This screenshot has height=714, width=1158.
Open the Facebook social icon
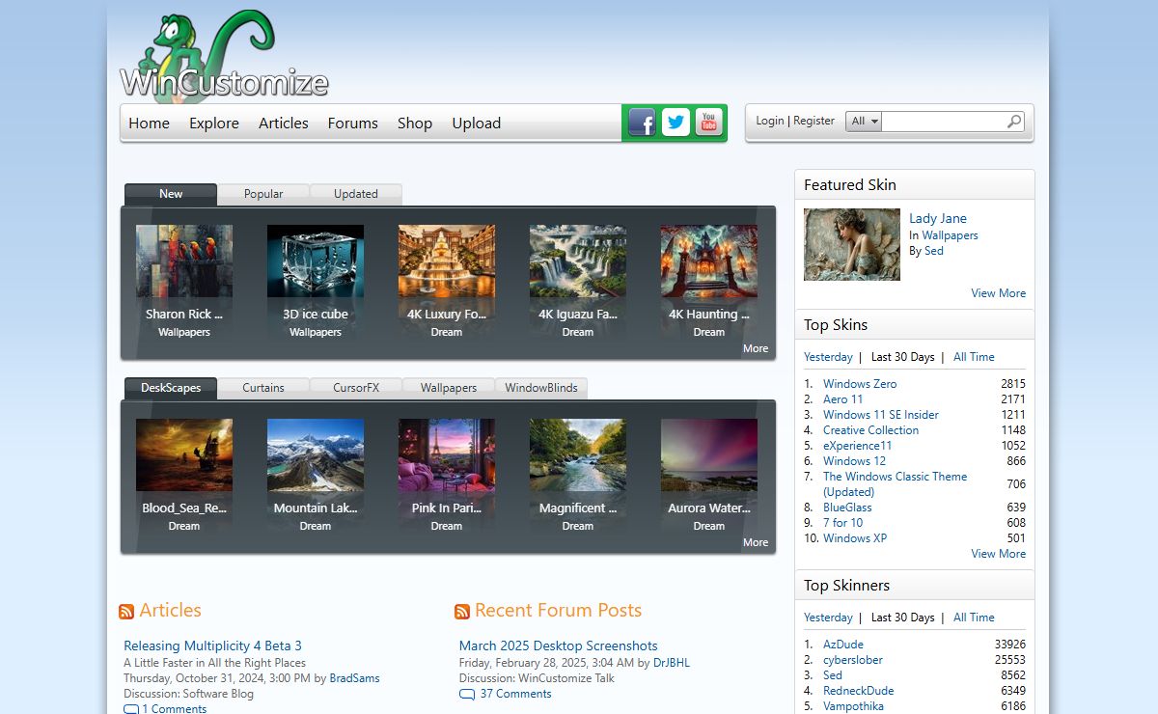pos(642,123)
